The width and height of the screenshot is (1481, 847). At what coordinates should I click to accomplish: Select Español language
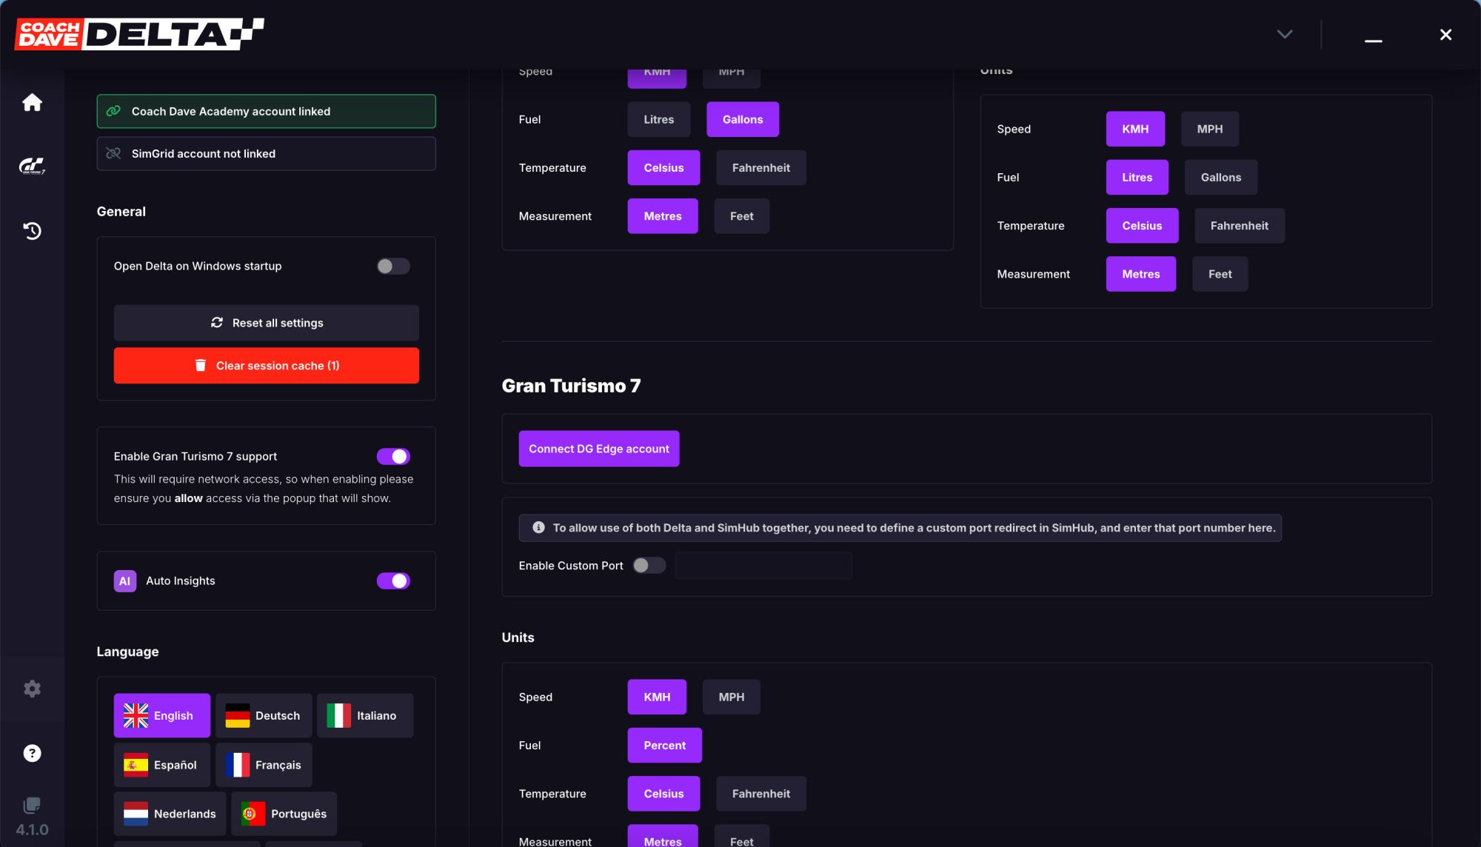(161, 765)
